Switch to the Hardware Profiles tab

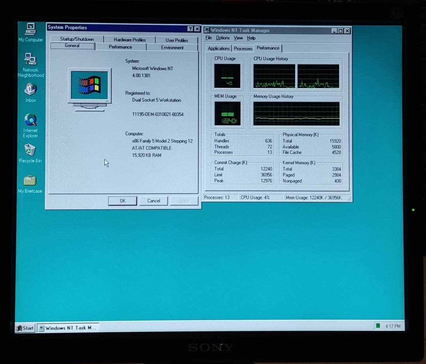130,40
